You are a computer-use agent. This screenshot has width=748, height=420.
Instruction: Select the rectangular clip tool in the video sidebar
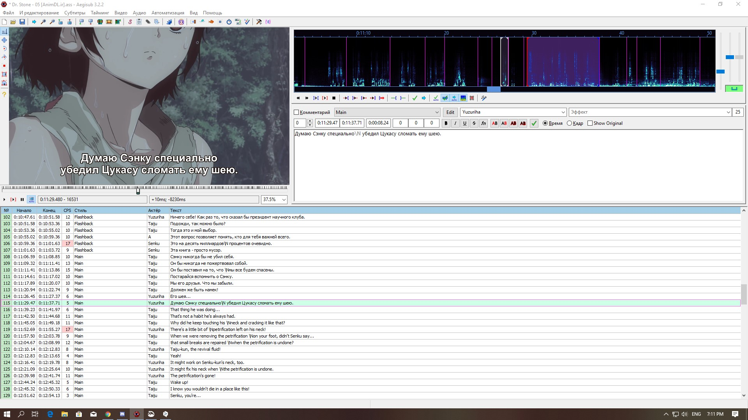[x=4, y=74]
